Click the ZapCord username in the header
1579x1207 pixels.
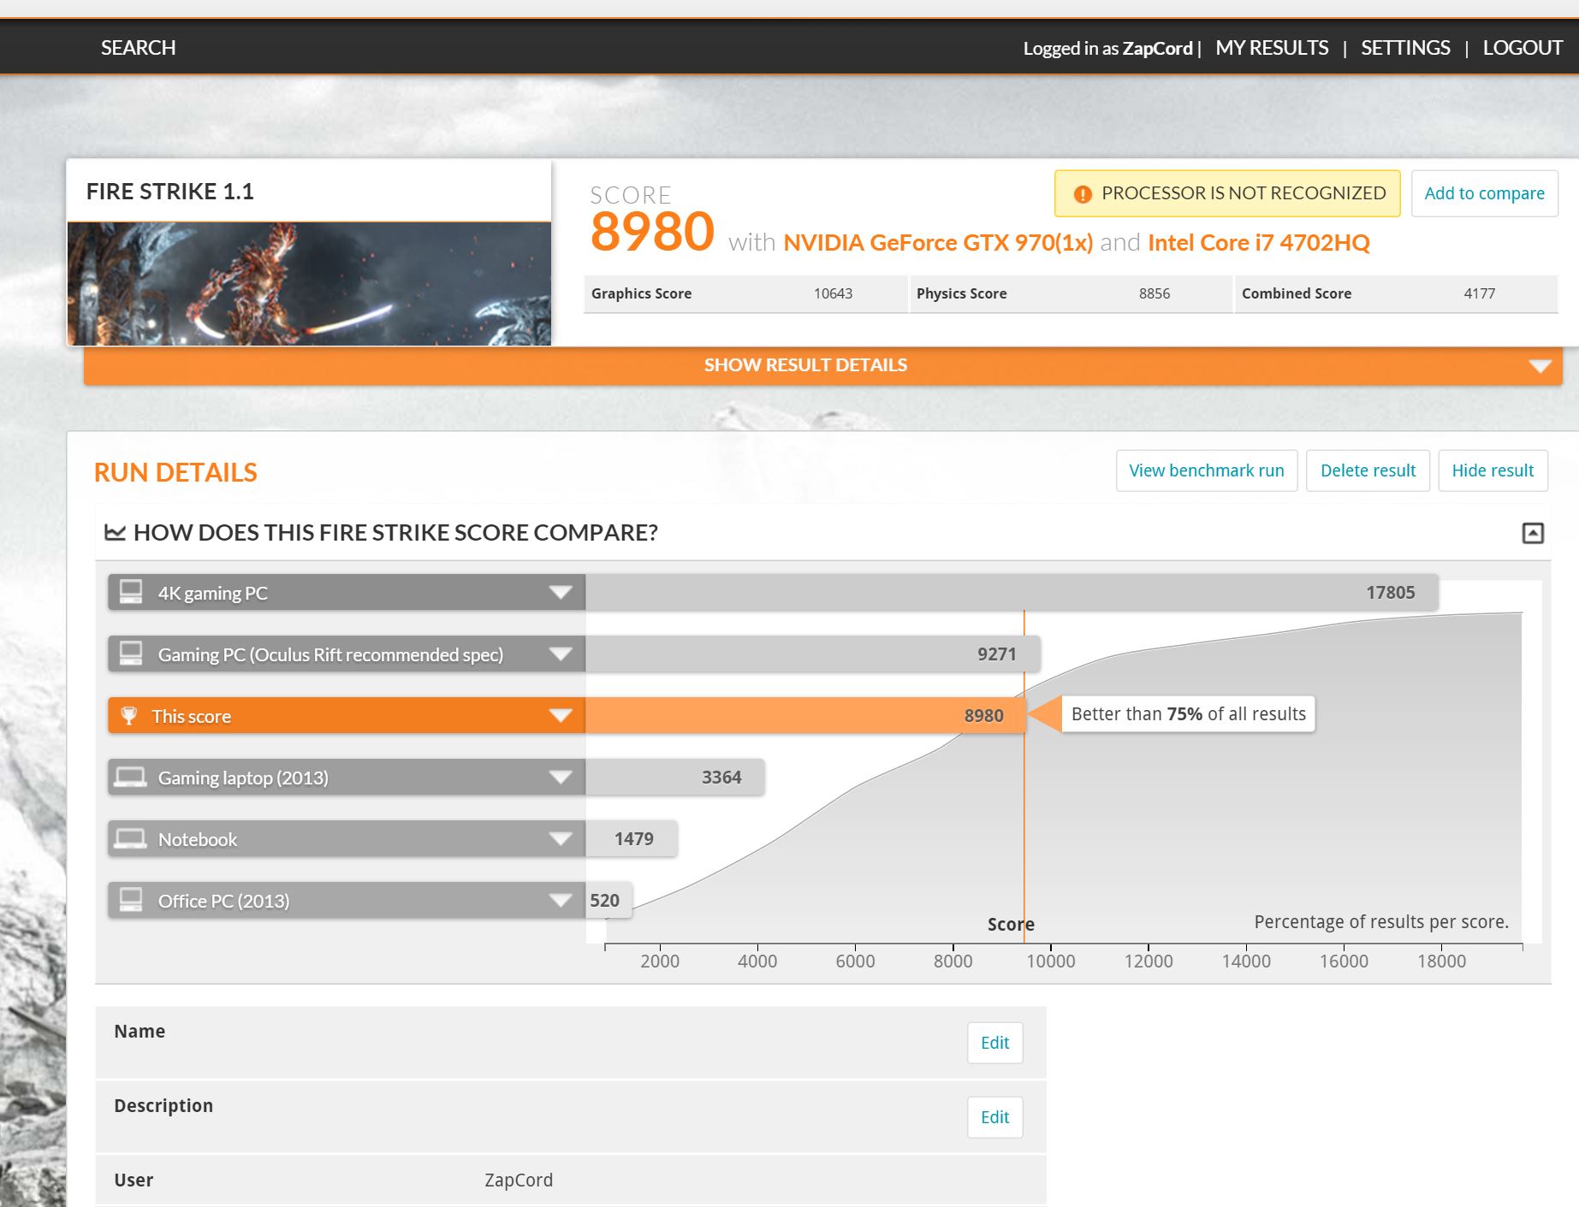(x=1157, y=48)
